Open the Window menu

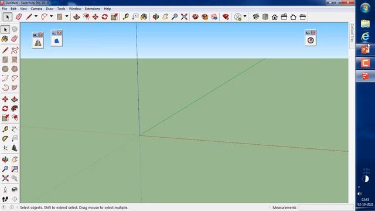pos(75,9)
